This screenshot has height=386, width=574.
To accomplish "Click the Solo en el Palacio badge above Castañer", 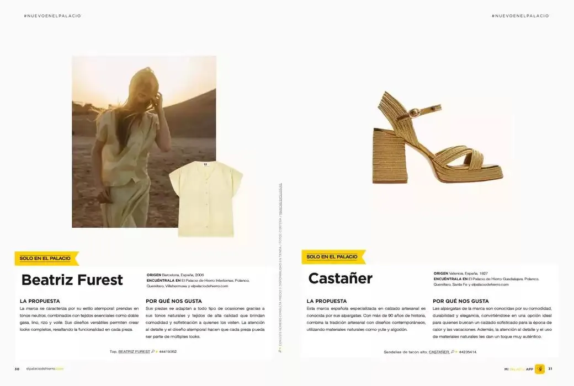I will pos(332,257).
